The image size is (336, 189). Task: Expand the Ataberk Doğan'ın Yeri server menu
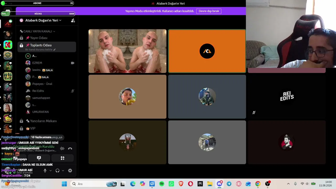point(43,20)
